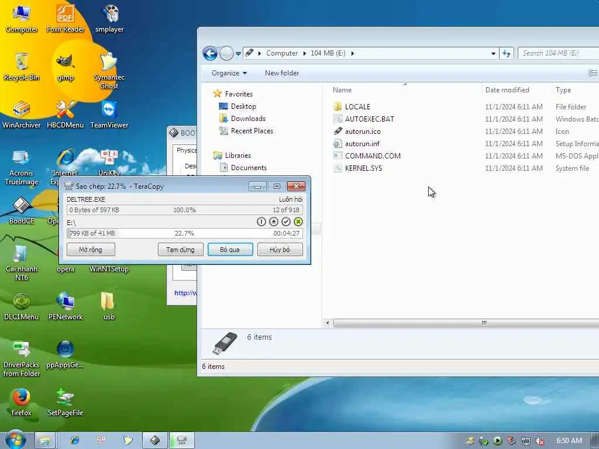Select Favorites in navigation pane
Image resolution: width=599 pixels, height=449 pixels.
click(239, 94)
